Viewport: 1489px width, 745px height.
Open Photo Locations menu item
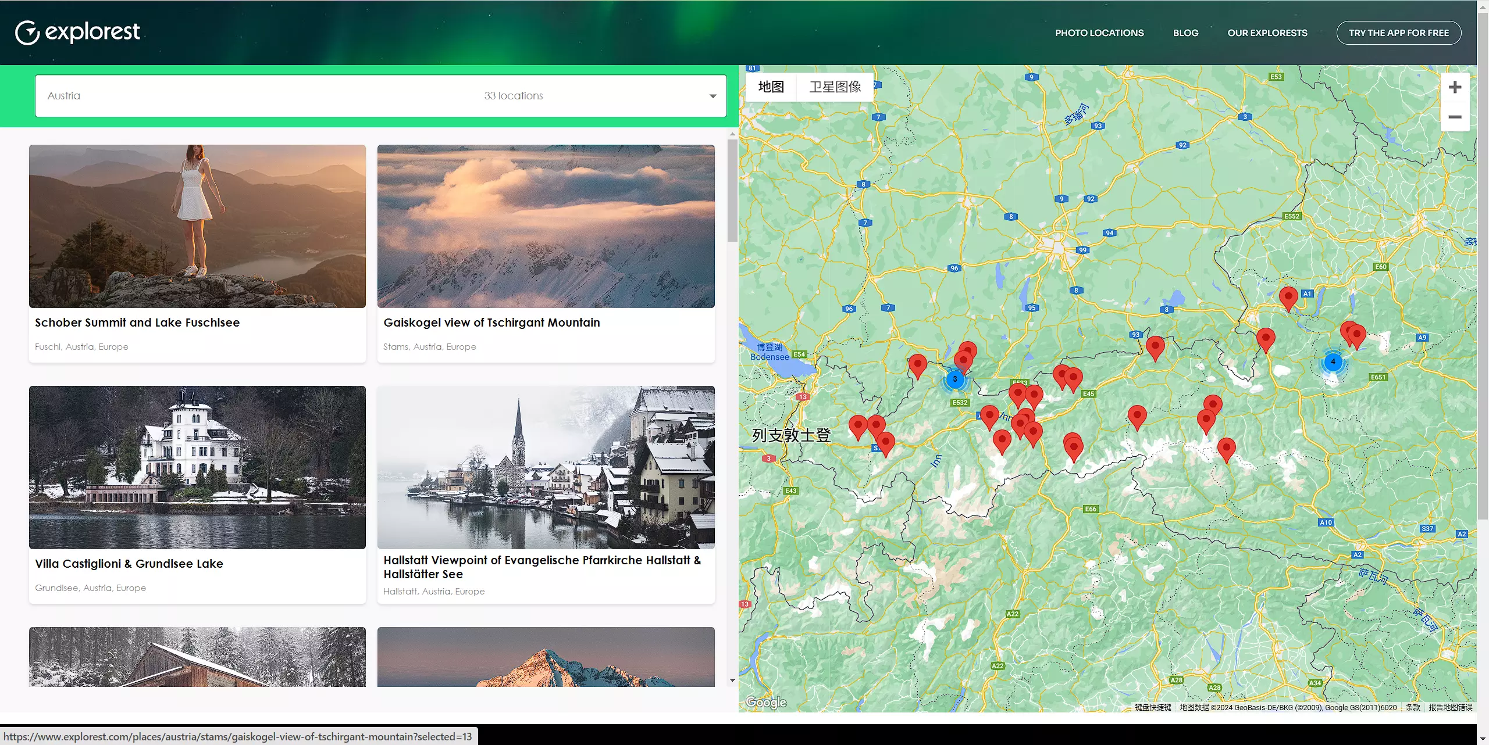(x=1099, y=33)
